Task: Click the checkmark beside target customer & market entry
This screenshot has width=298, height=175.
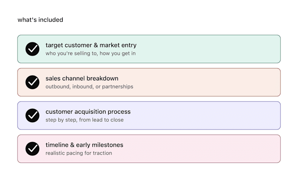Action: 32,49
